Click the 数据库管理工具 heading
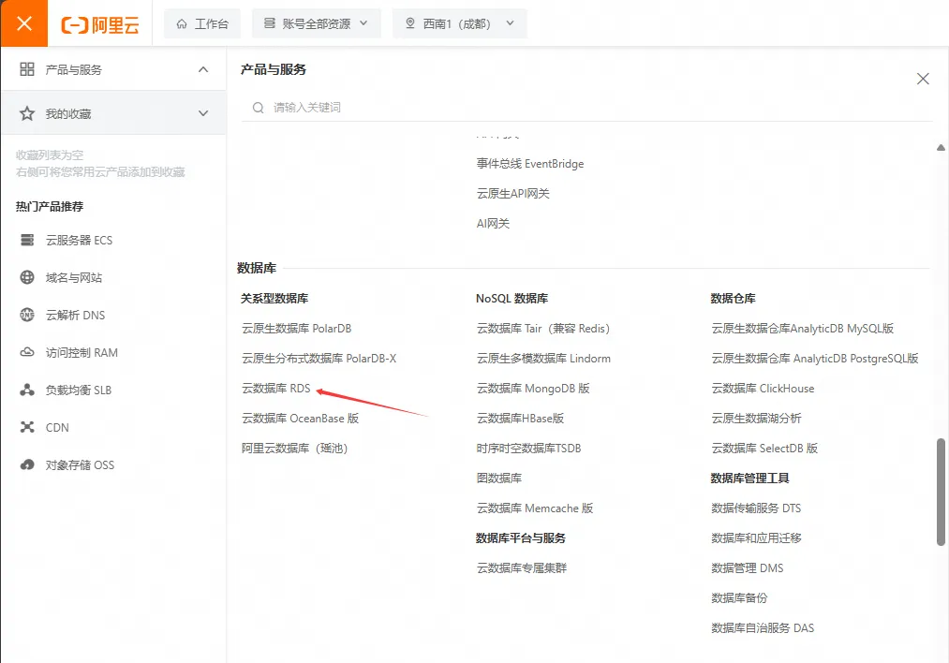The width and height of the screenshot is (949, 663). click(x=749, y=478)
